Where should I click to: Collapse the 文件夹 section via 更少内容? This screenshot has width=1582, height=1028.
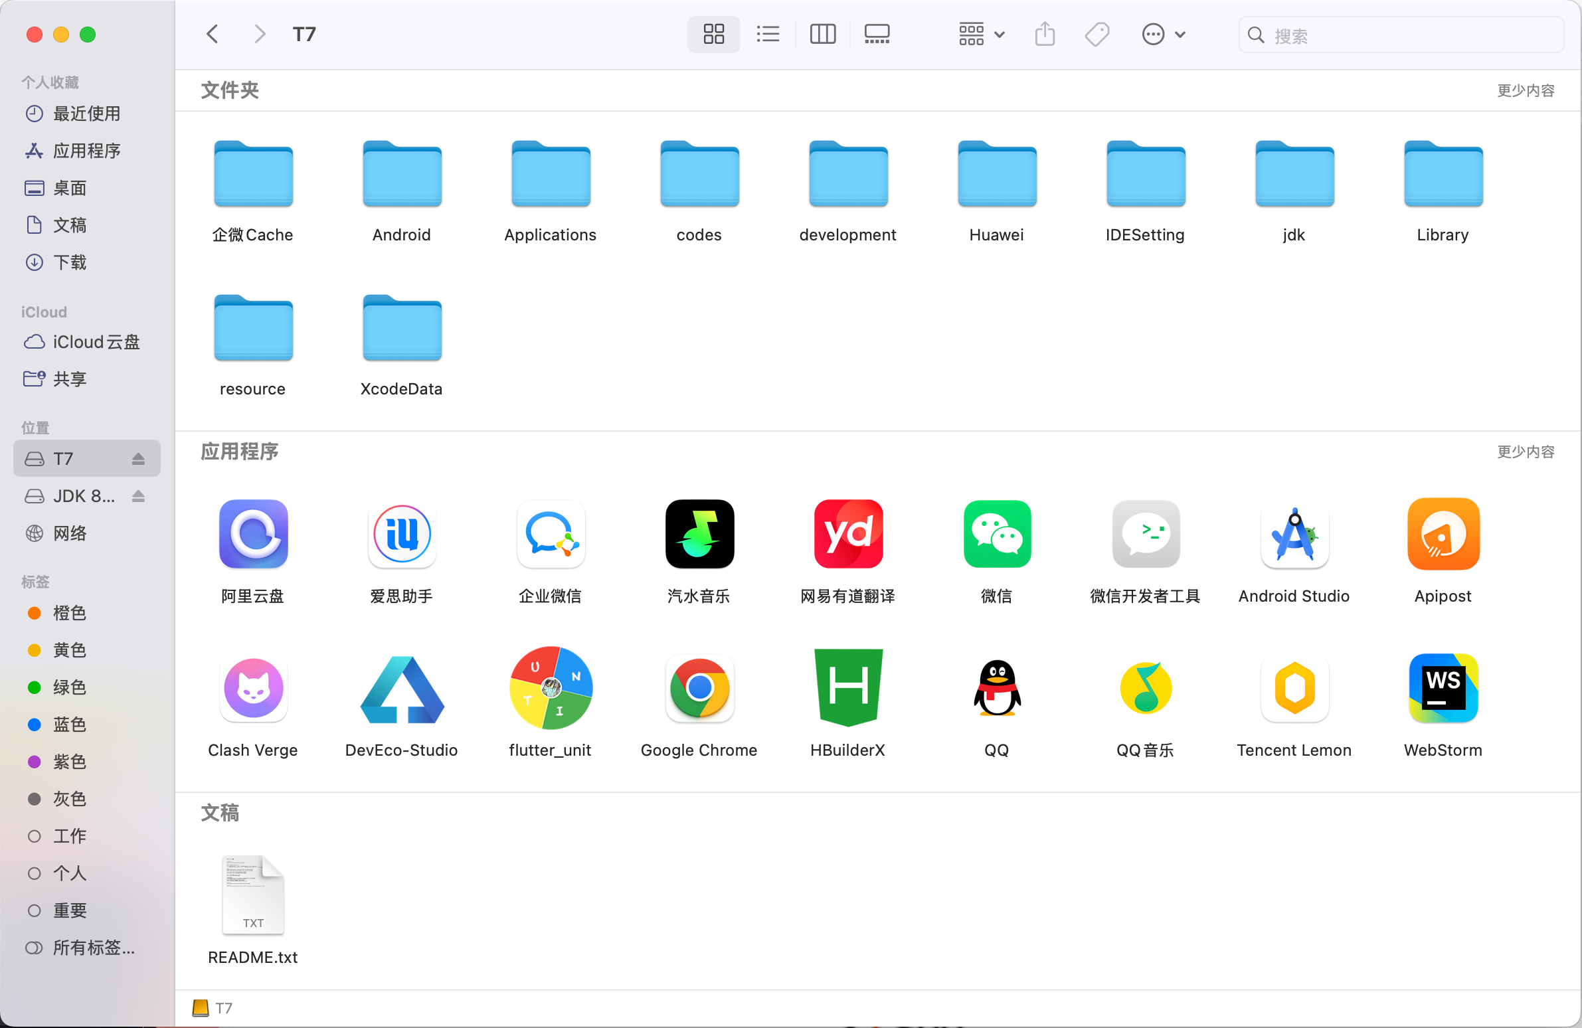(x=1525, y=90)
